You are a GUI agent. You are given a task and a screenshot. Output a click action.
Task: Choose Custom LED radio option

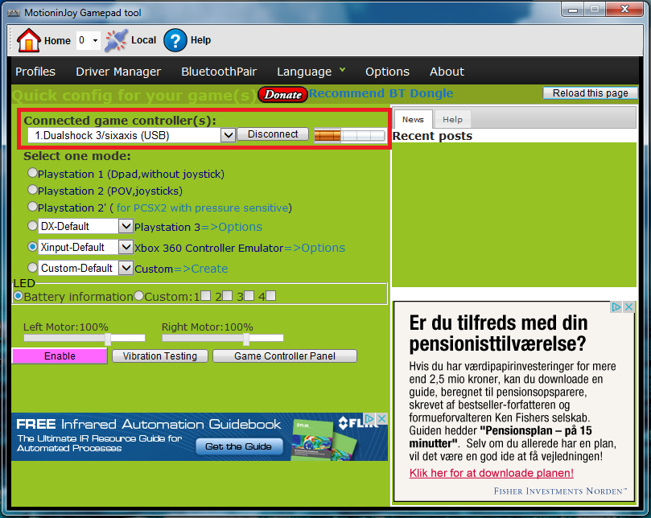click(138, 295)
